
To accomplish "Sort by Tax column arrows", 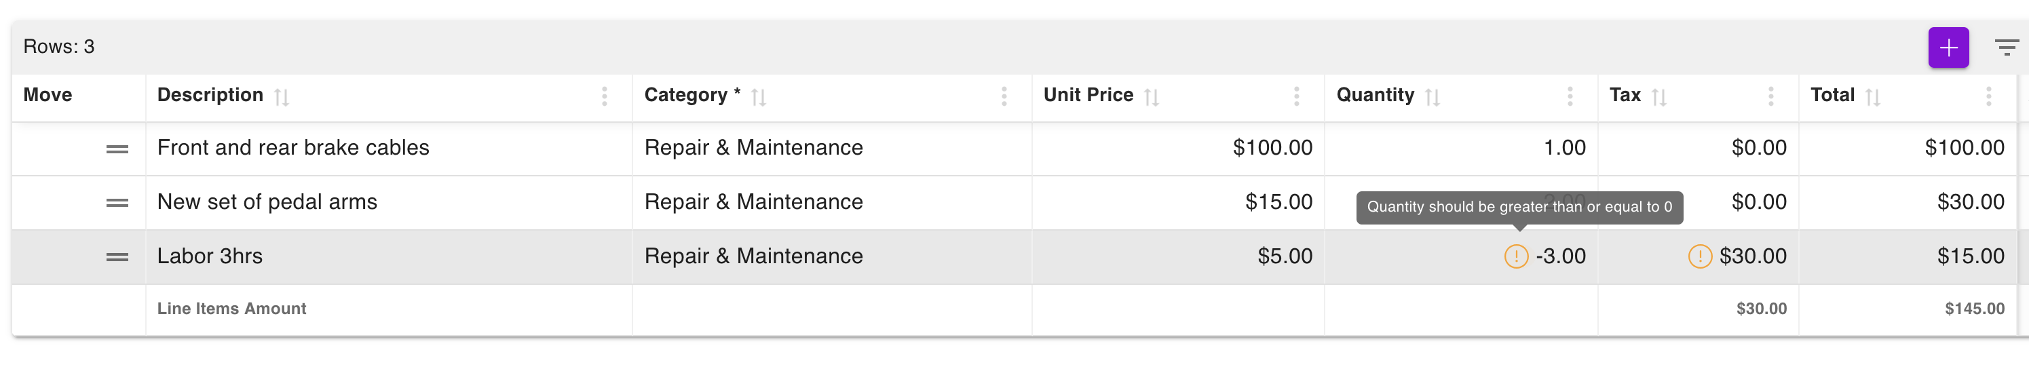I will click(1658, 97).
